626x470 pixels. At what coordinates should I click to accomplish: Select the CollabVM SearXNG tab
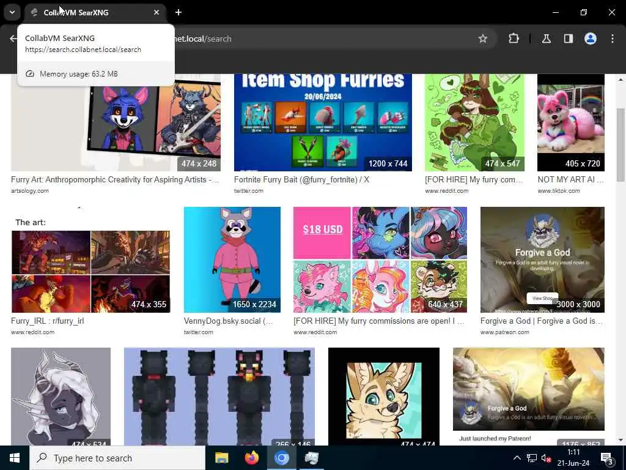(x=96, y=12)
